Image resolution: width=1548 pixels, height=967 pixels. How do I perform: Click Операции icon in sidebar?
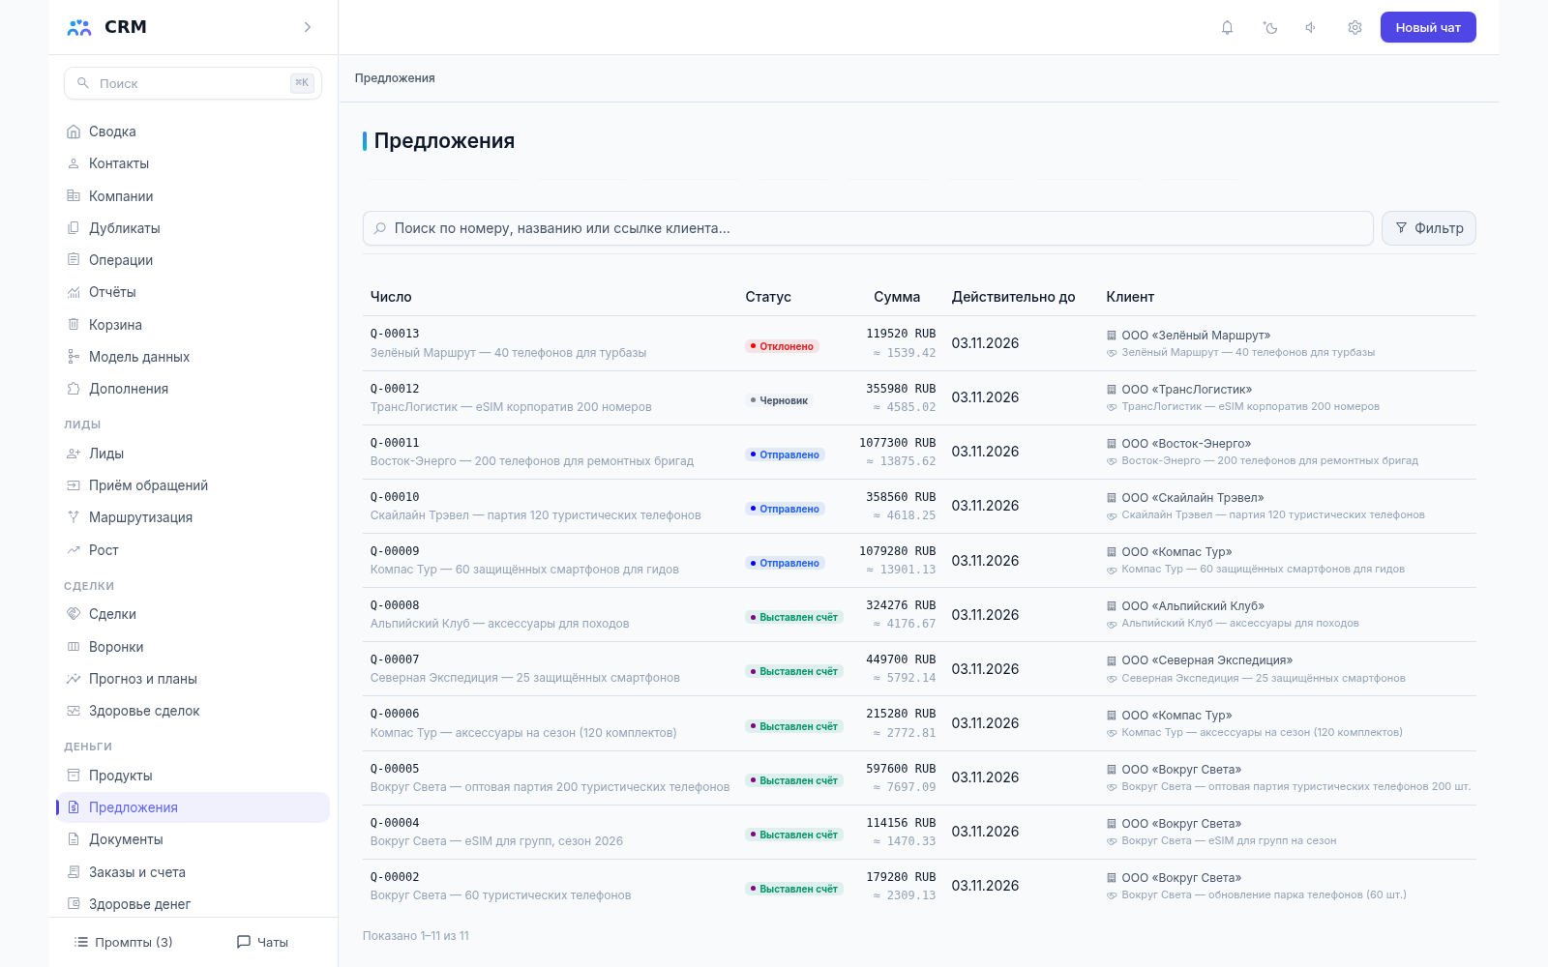[x=74, y=259]
